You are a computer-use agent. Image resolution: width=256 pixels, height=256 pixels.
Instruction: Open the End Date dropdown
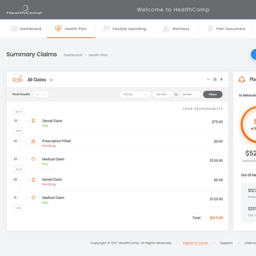pyautogui.click(x=190, y=94)
